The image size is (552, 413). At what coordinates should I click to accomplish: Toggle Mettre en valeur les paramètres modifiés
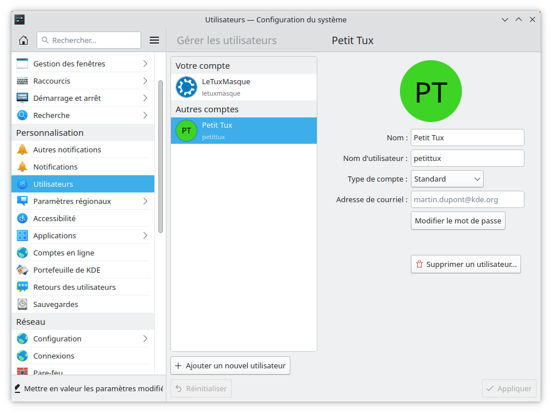coord(89,388)
